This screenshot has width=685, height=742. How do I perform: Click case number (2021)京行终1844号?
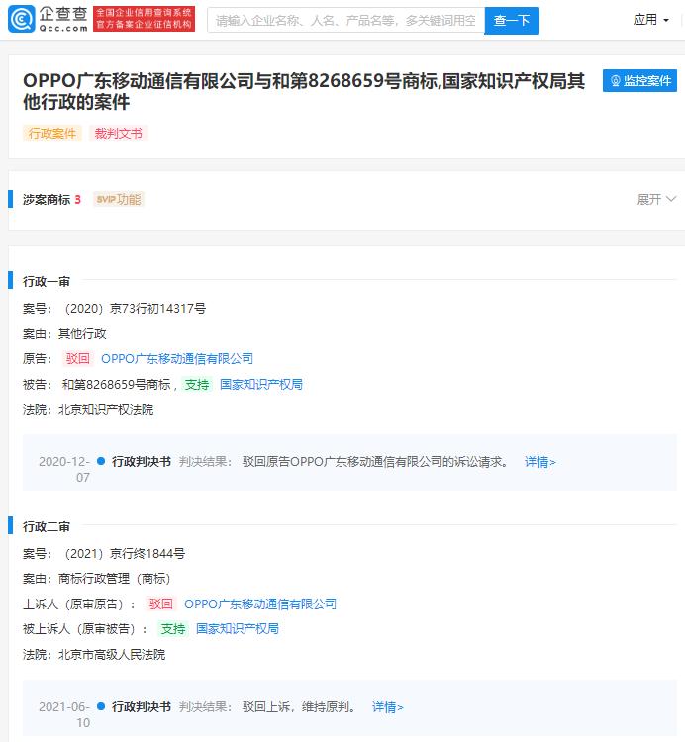click(x=124, y=554)
